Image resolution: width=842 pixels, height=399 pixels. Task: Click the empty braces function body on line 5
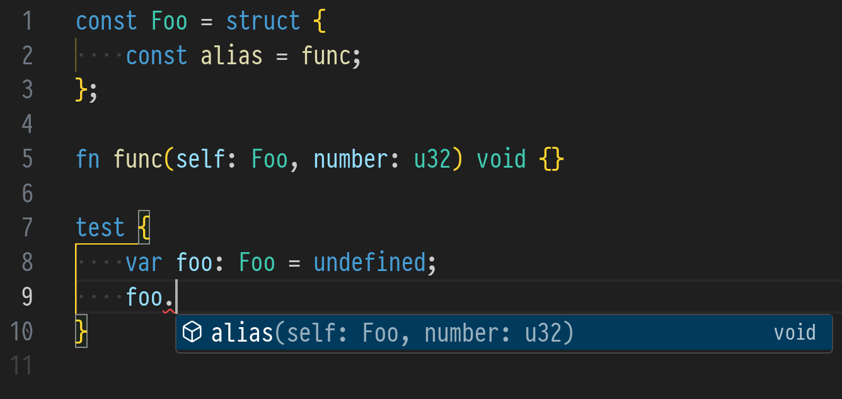[551, 159]
